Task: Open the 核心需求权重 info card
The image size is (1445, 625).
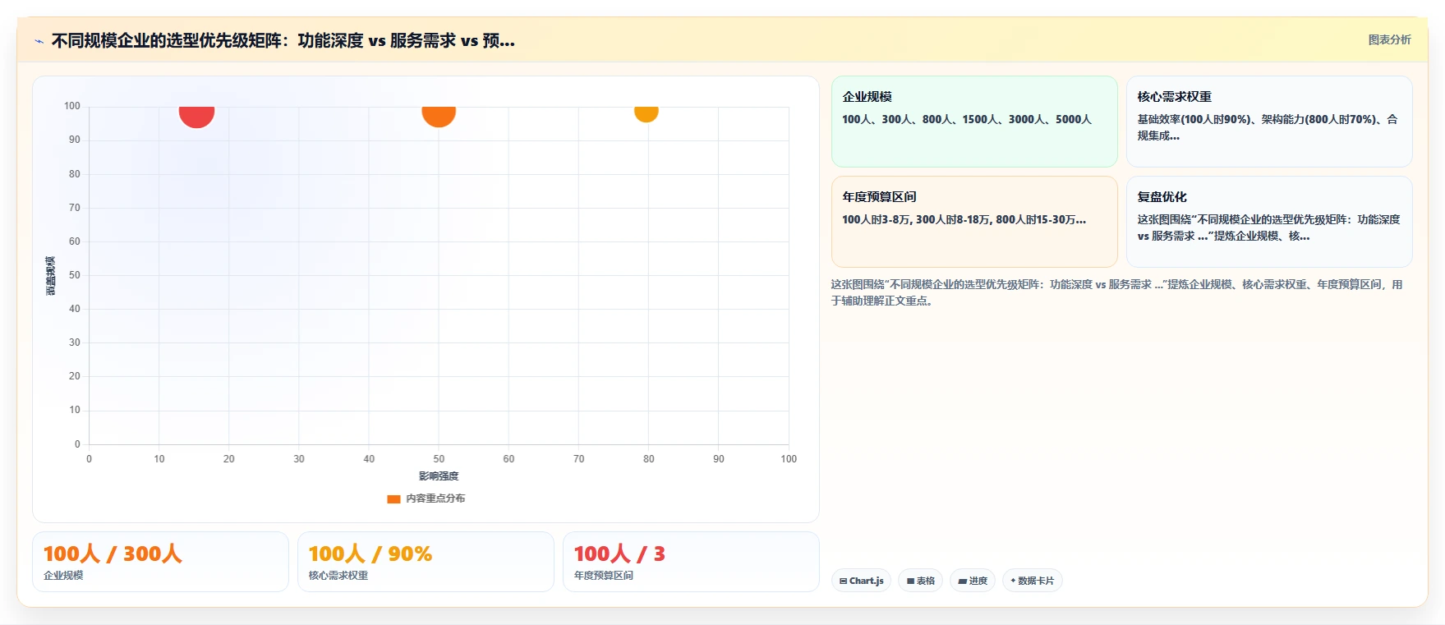Action: [1269, 122]
